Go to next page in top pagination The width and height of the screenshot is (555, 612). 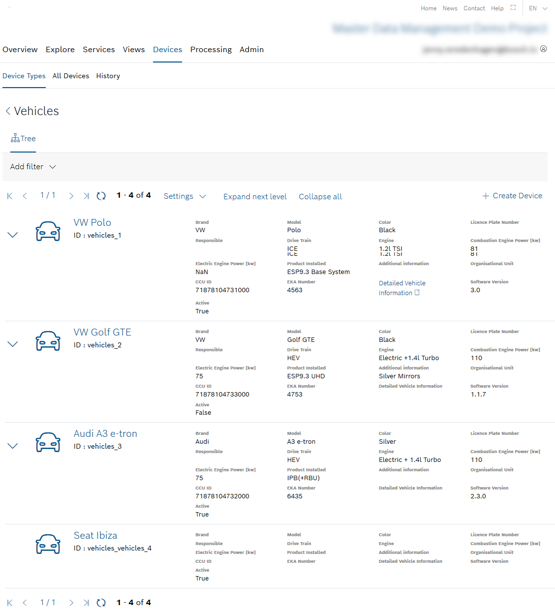pyautogui.click(x=71, y=196)
